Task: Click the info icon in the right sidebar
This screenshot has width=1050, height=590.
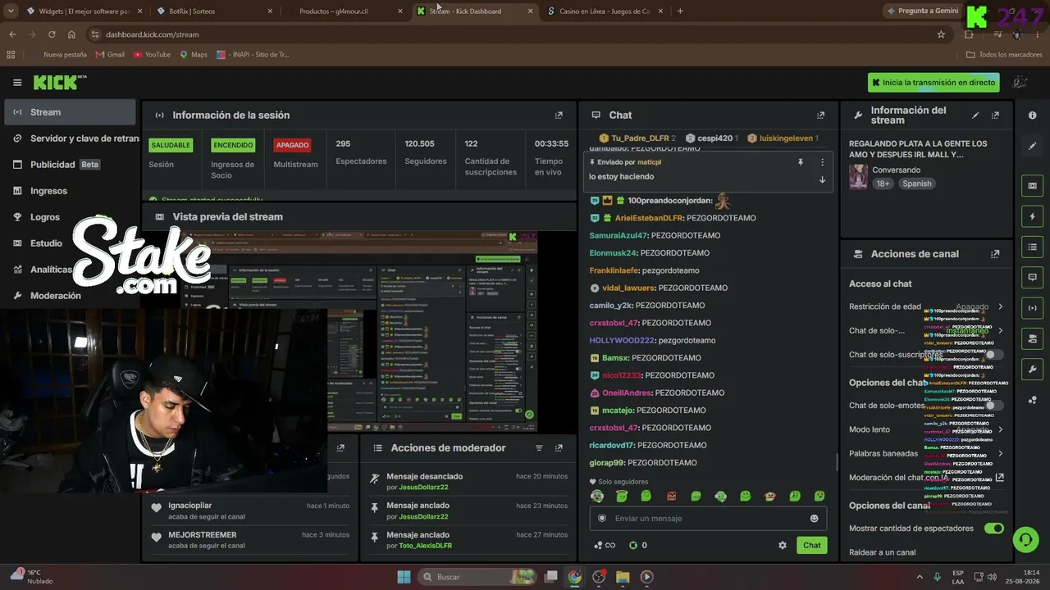Action: 1032,116
